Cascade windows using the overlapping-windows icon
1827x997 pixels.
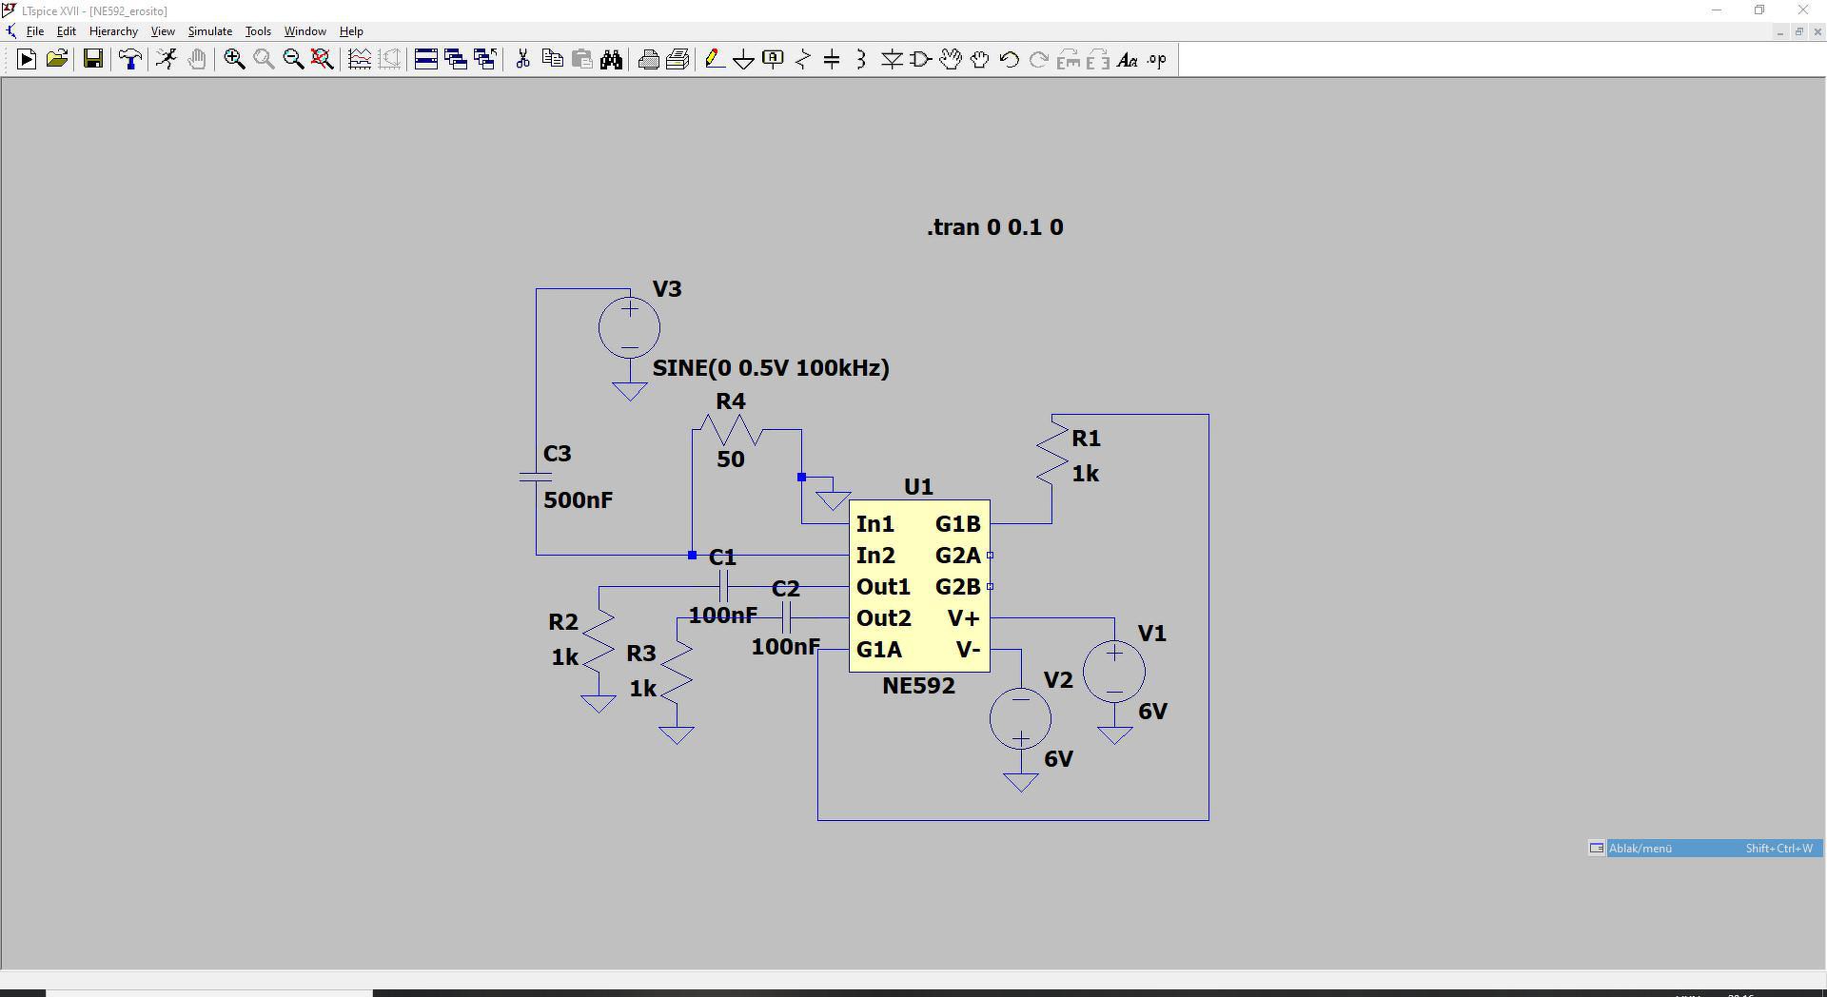(456, 60)
